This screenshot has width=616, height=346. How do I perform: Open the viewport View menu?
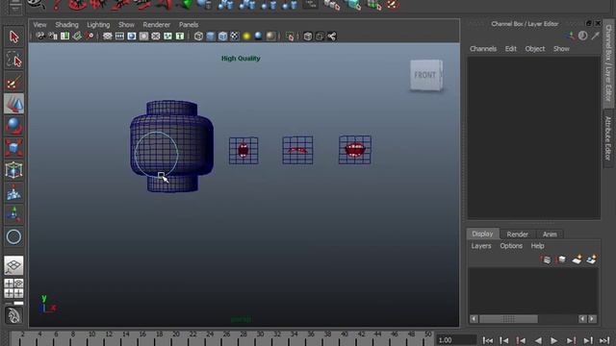[39, 24]
